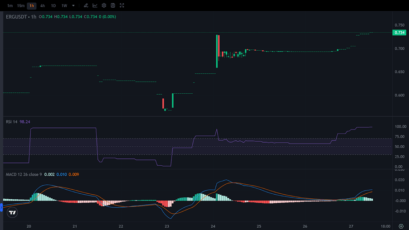Click the date 20 on time axis

pos(29,226)
